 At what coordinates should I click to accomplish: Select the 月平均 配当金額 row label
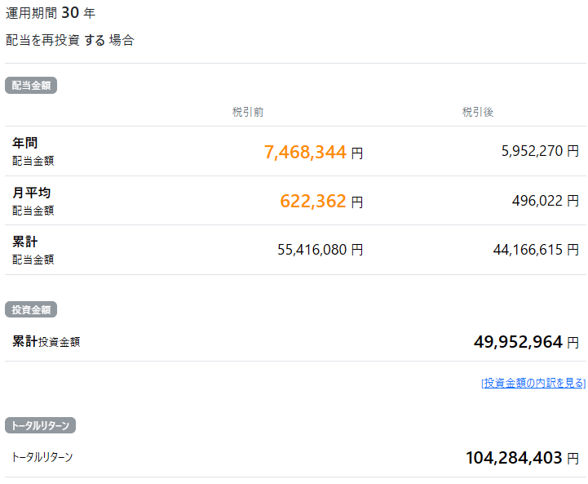(33, 201)
